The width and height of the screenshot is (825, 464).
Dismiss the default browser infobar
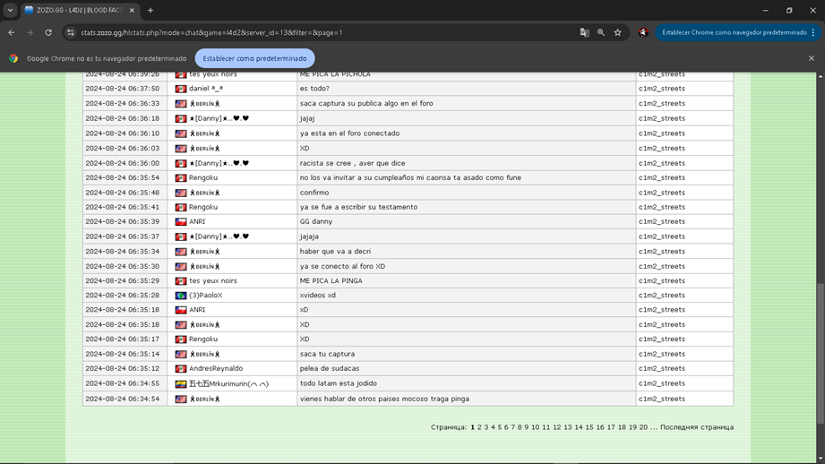[x=812, y=58]
